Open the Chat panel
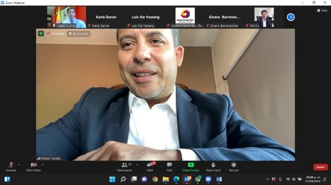 [x=169, y=167]
